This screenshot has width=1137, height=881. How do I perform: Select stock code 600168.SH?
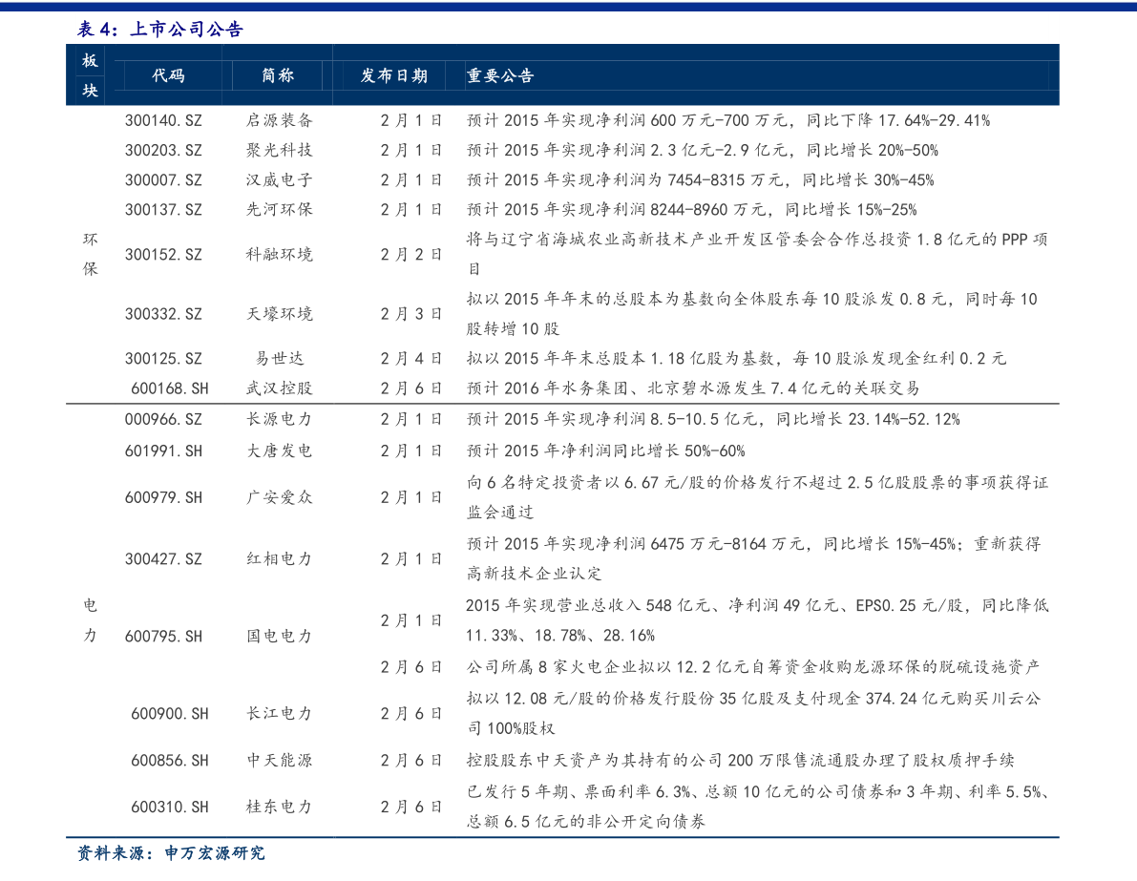coord(169,388)
